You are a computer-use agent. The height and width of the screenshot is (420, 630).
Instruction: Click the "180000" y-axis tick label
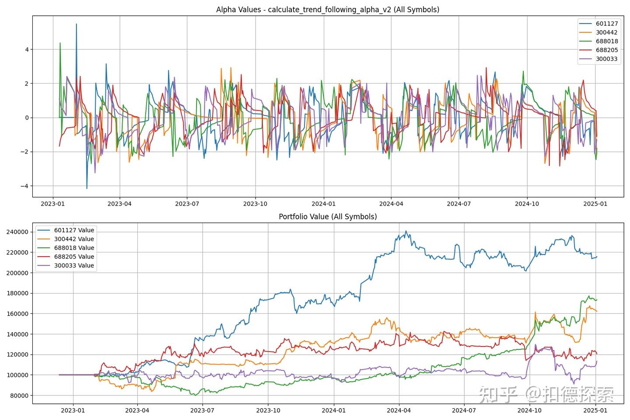(17, 293)
